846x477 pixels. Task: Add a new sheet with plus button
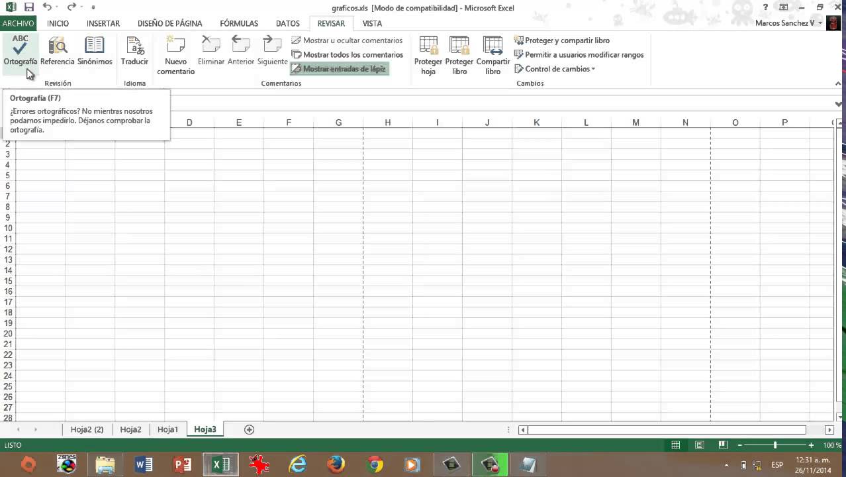(250, 429)
